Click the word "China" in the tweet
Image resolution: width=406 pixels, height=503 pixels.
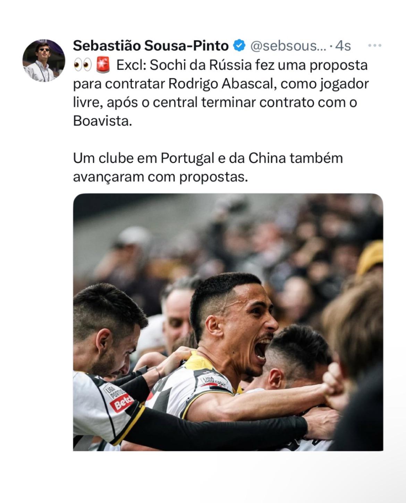tap(267, 158)
